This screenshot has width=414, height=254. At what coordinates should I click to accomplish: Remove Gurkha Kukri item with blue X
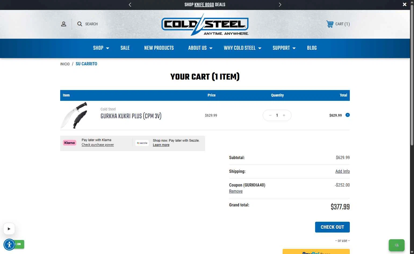348,115
